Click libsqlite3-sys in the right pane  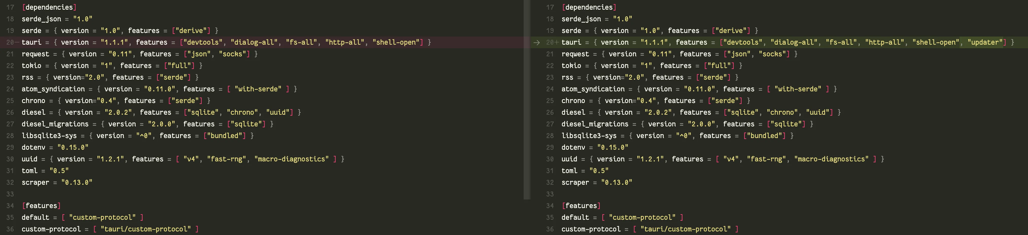coord(589,136)
